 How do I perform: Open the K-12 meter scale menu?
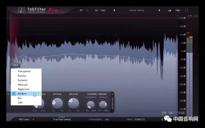[x=181, y=113]
